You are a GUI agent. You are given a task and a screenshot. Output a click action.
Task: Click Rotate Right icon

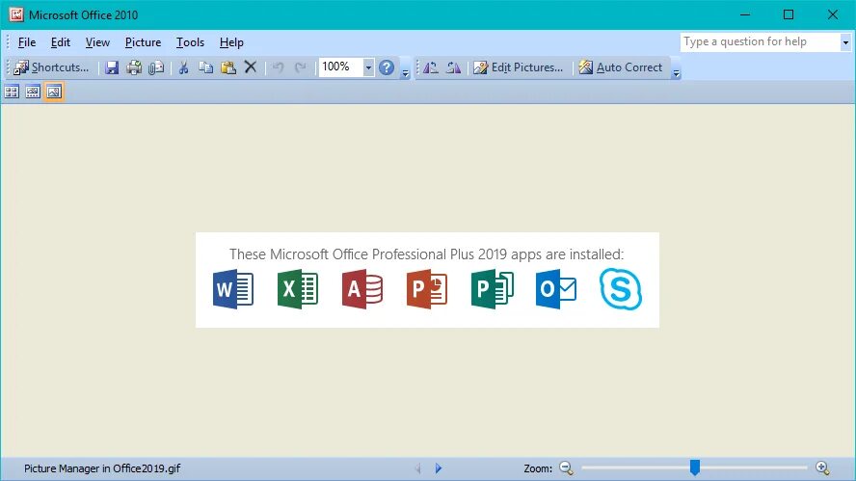[x=453, y=67]
